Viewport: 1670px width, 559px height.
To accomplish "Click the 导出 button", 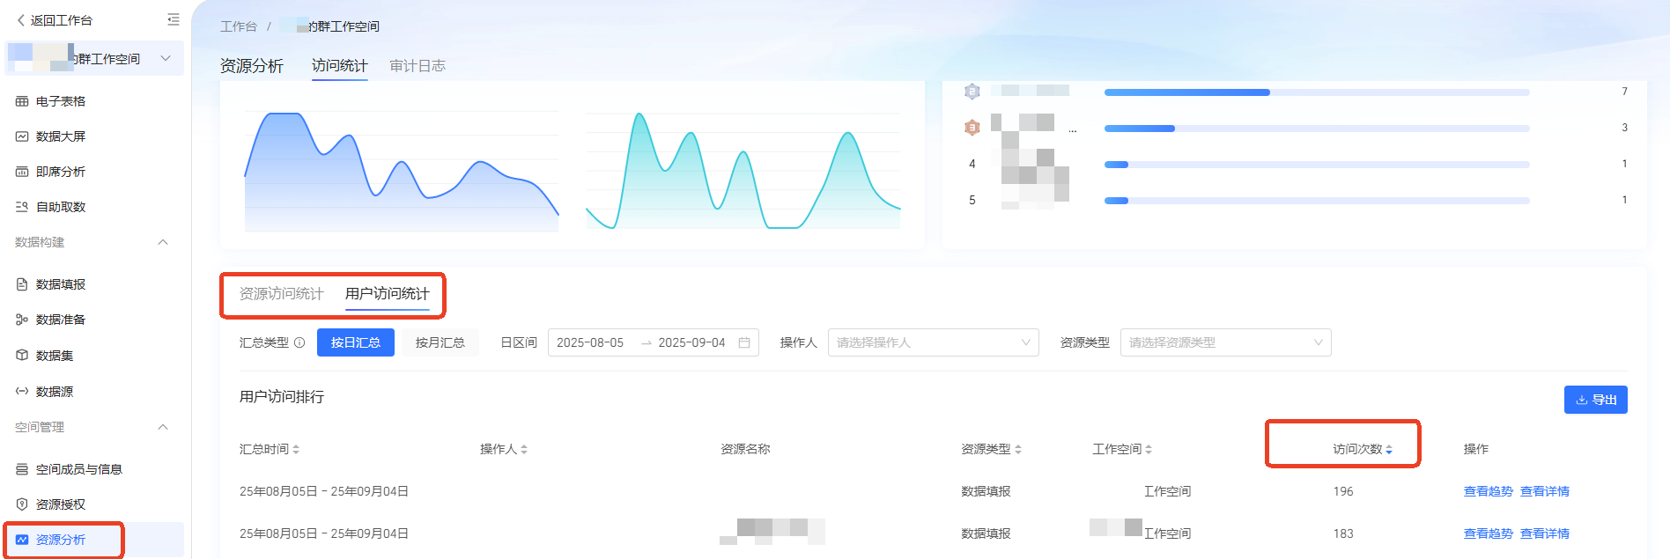I will tap(1595, 400).
